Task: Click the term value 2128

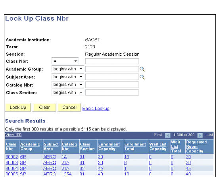Action: click(x=90, y=47)
